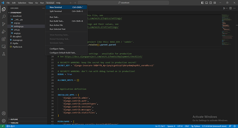The height and width of the screenshot is (128, 238).
Task: Expand the TIMELINE section
Action: tap(14, 123)
